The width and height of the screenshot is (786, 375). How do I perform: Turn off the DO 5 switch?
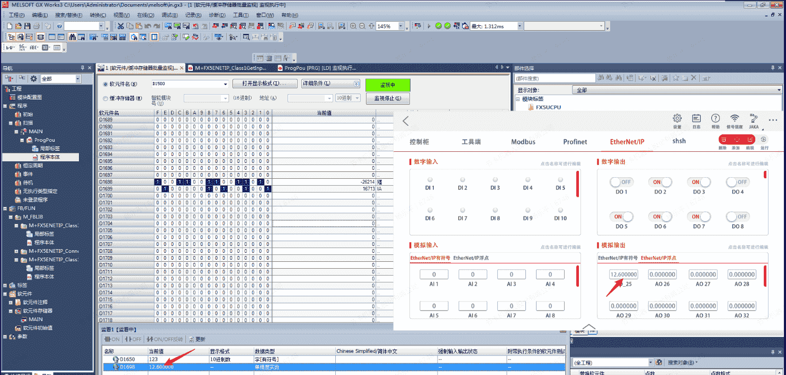click(x=621, y=216)
